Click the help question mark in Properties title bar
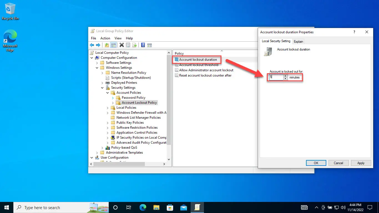The width and height of the screenshot is (379, 213). pos(354,32)
